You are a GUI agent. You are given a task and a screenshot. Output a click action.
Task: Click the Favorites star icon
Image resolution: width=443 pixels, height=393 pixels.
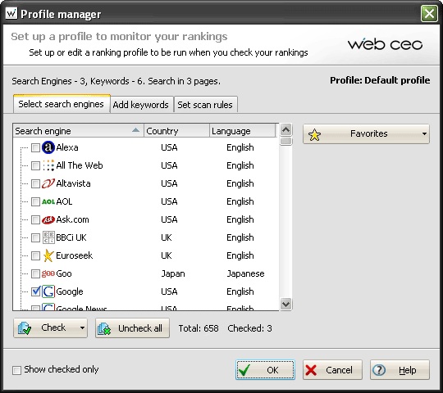(x=314, y=135)
